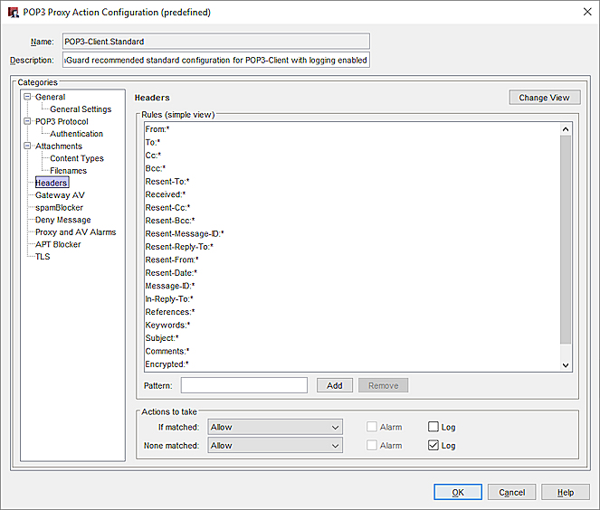Image resolution: width=600 pixels, height=510 pixels.
Task: Select Proxy and AV Alarms
Action: coord(75,232)
